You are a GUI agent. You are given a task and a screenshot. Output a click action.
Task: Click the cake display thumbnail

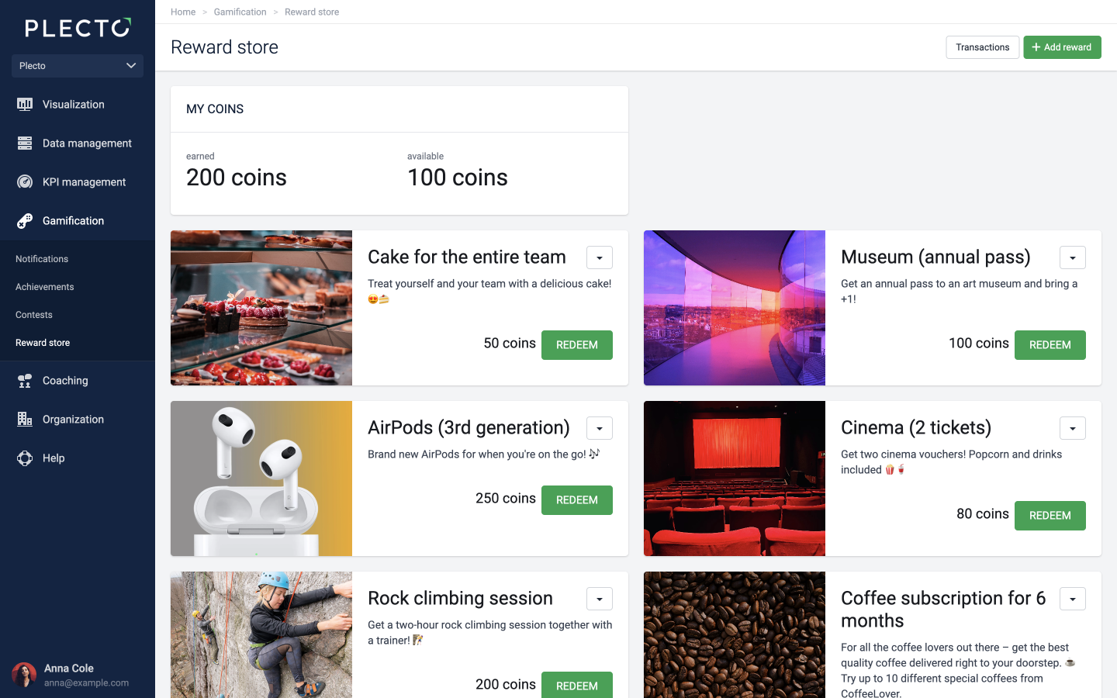click(x=261, y=308)
